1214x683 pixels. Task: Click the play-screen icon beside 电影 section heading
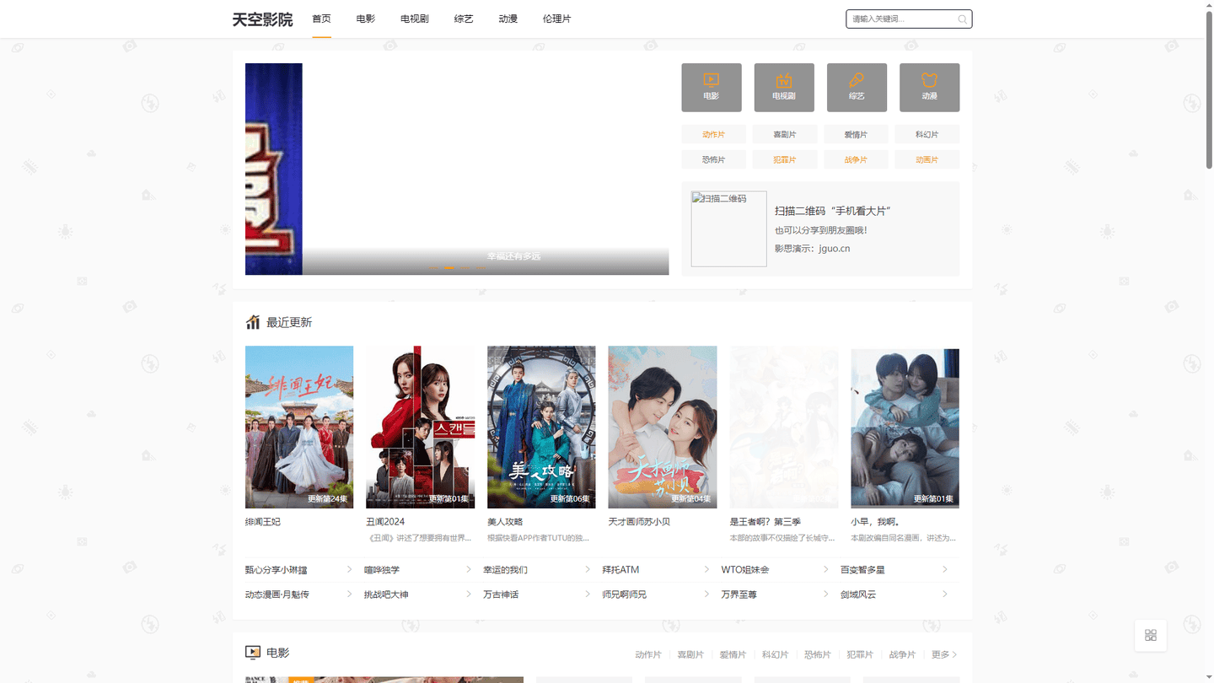click(253, 653)
